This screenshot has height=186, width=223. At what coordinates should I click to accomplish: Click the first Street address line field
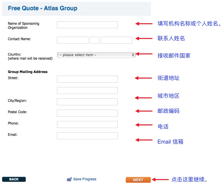coord(87,79)
